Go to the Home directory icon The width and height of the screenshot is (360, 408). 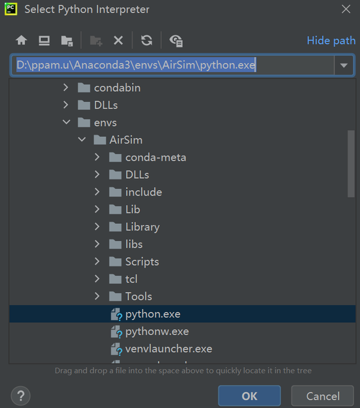[22, 40]
